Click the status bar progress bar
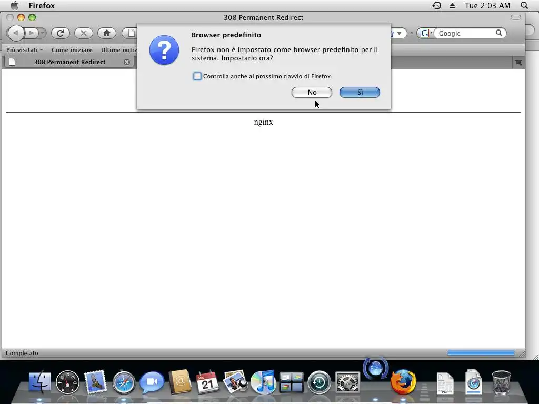The height and width of the screenshot is (404, 539). coord(481,353)
